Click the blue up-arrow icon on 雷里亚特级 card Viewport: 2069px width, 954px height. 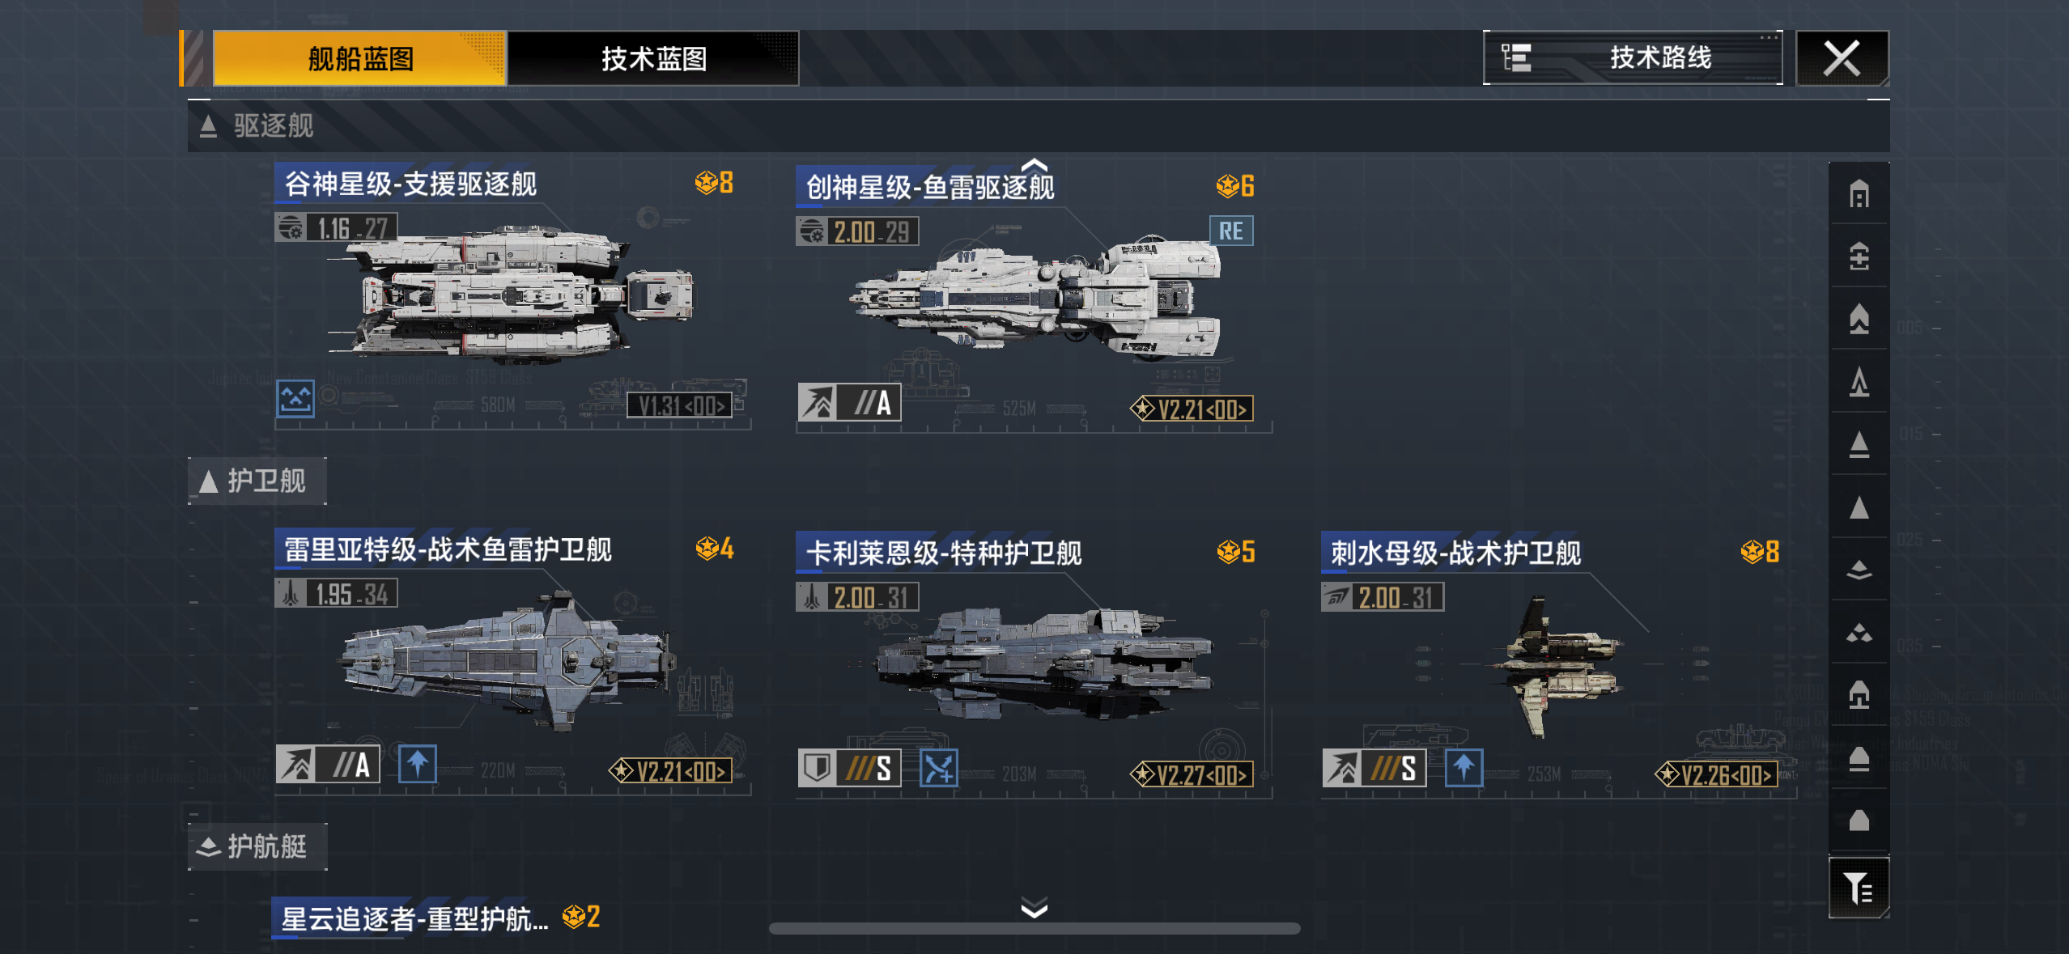(418, 764)
